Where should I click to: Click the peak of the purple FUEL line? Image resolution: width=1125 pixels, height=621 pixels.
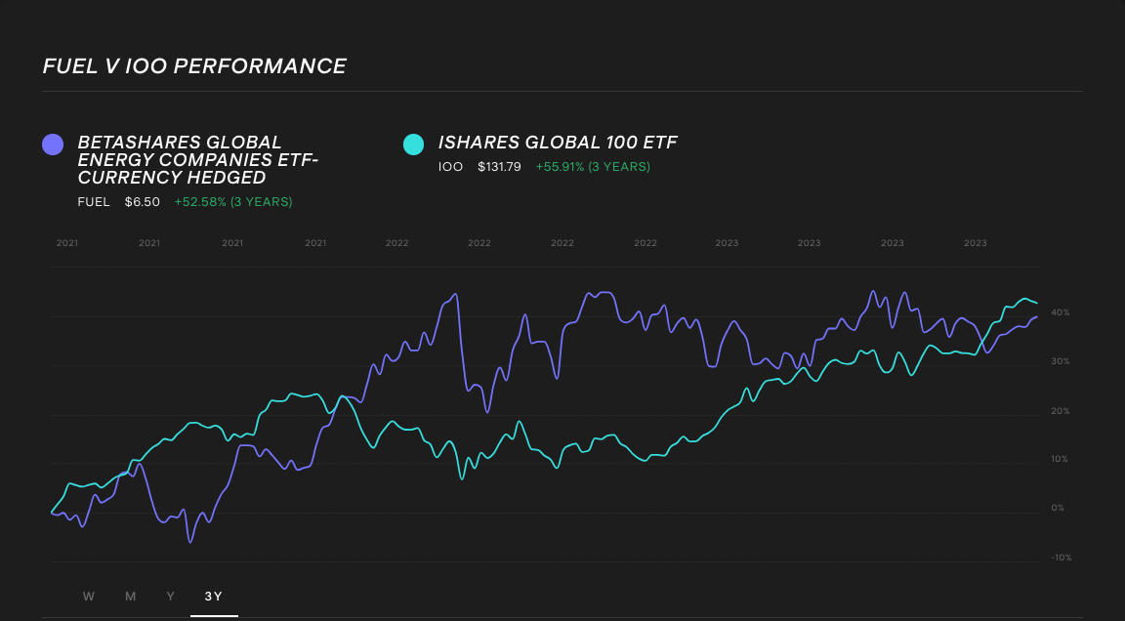(x=874, y=289)
